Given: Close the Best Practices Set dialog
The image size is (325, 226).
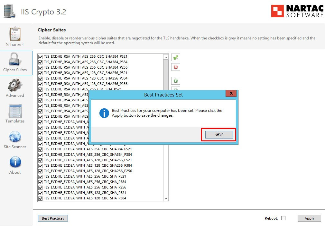Looking at the screenshot, I should coord(231,93).
